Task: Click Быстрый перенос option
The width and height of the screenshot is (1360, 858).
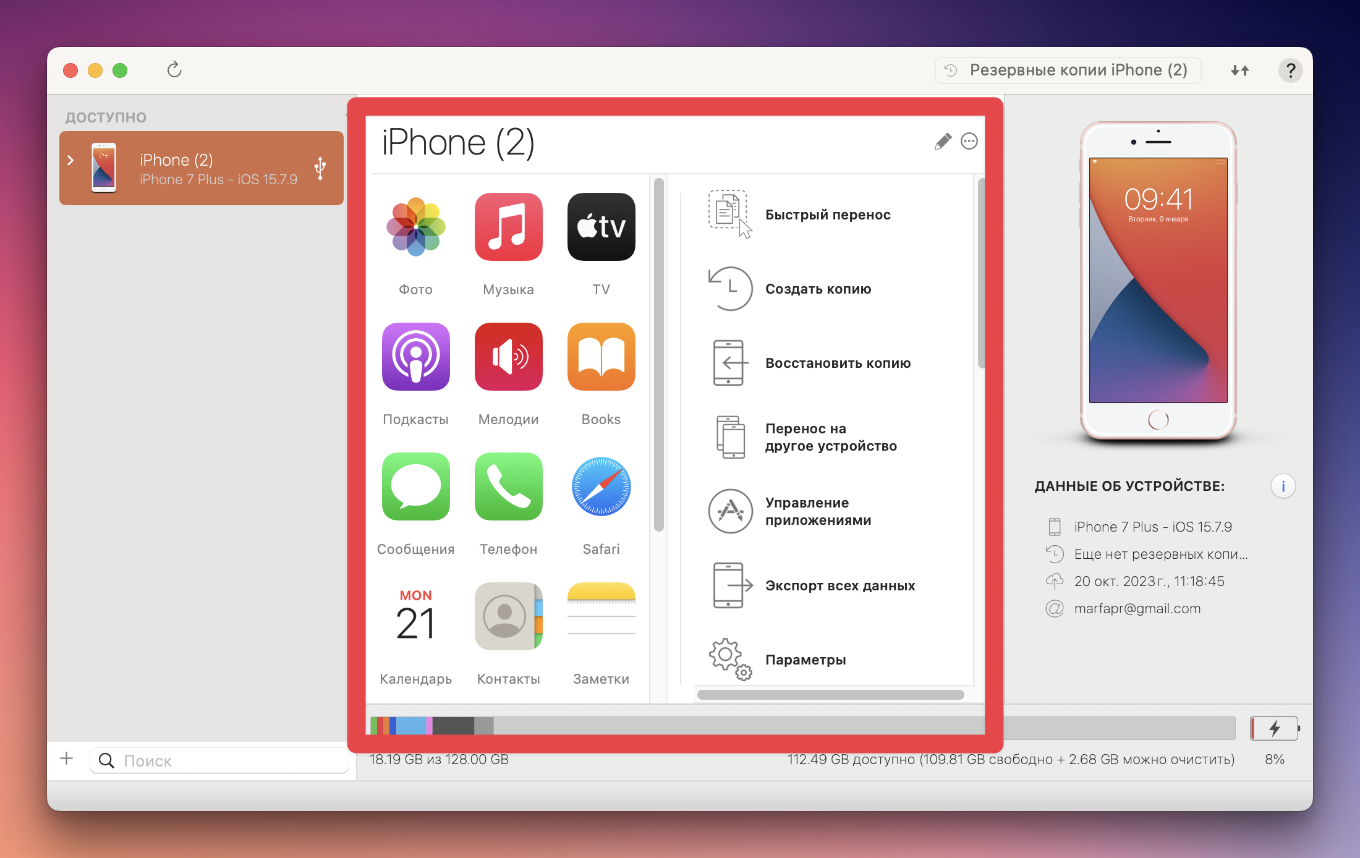Action: pyautogui.click(x=827, y=214)
